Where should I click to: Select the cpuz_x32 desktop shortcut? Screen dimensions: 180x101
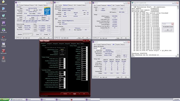[3, 23]
